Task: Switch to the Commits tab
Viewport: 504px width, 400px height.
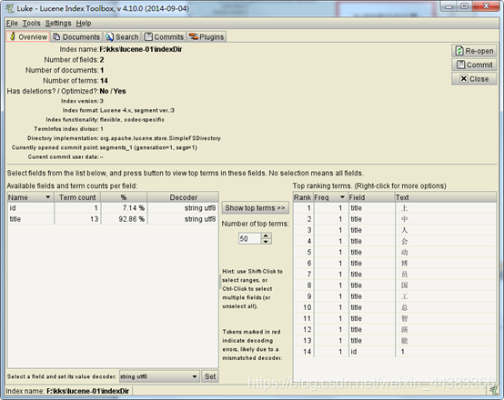Action: tap(164, 37)
